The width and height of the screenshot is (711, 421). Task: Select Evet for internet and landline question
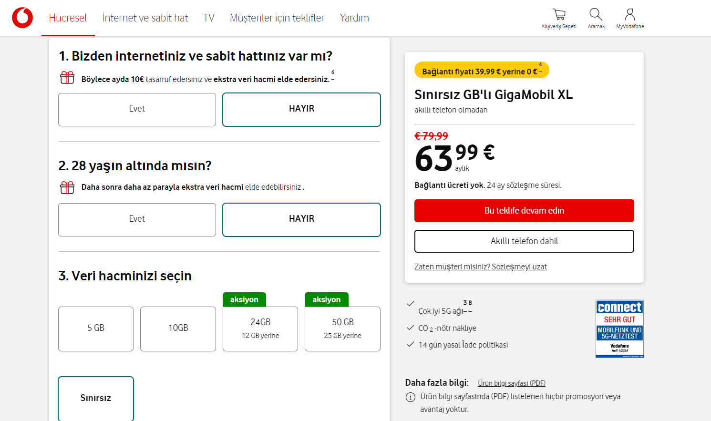coord(137,110)
